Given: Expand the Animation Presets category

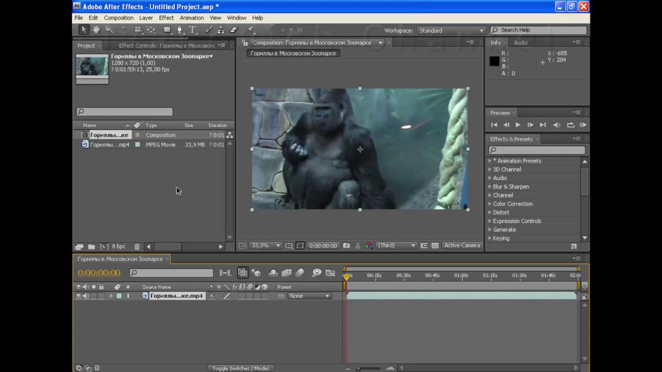Looking at the screenshot, I should pyautogui.click(x=490, y=161).
